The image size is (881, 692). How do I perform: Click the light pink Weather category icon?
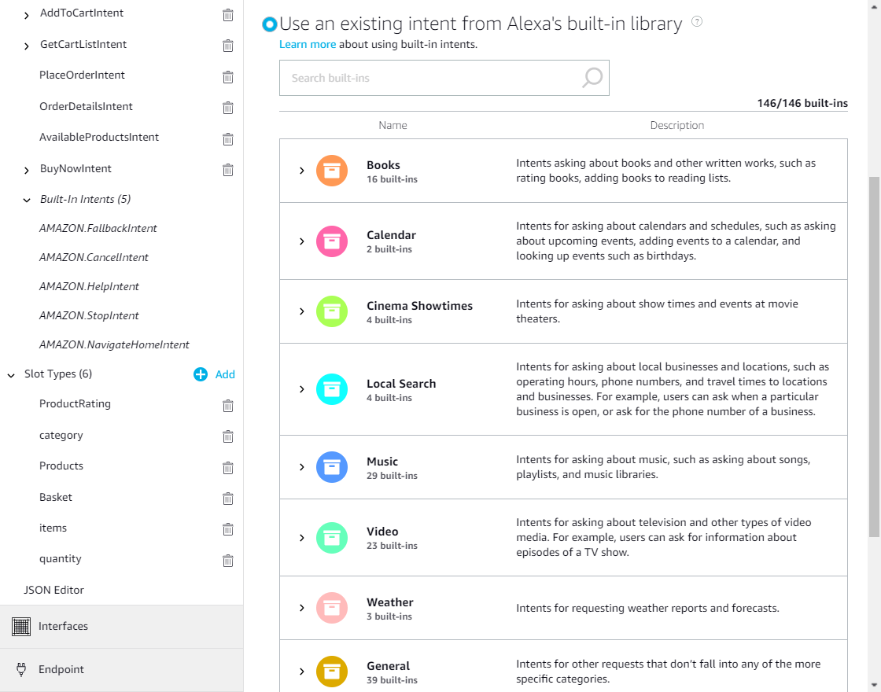(x=331, y=608)
